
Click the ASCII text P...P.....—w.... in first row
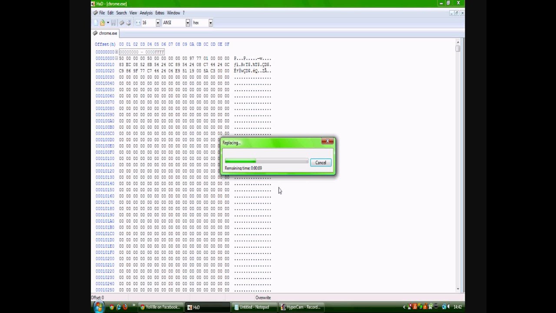252,58
